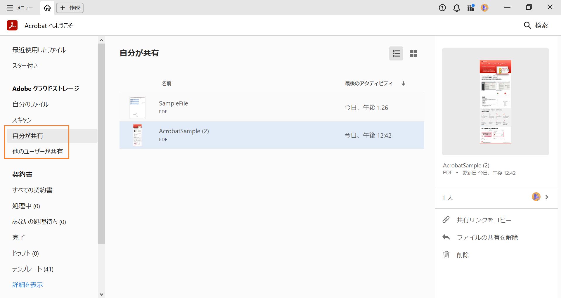561x298 pixels.
Task: Switch to the Home tab
Action: 47,8
